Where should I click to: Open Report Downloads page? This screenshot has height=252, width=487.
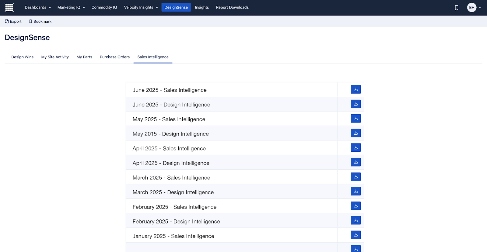point(232,7)
